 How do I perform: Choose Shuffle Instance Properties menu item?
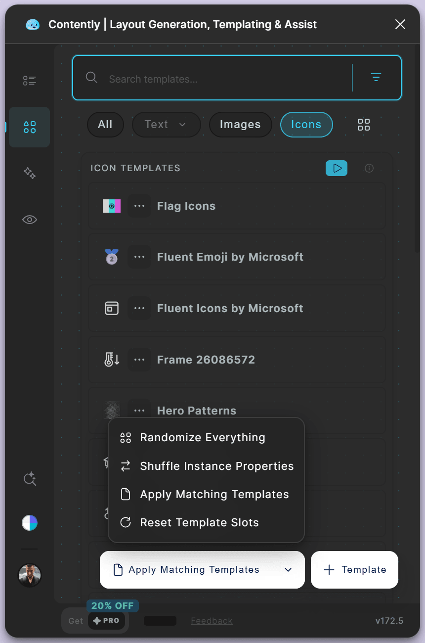click(206, 466)
